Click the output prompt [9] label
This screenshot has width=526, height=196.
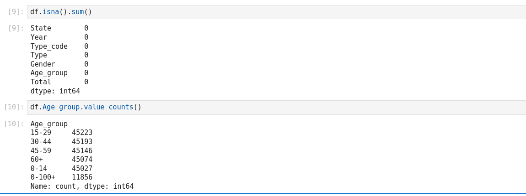point(16,28)
